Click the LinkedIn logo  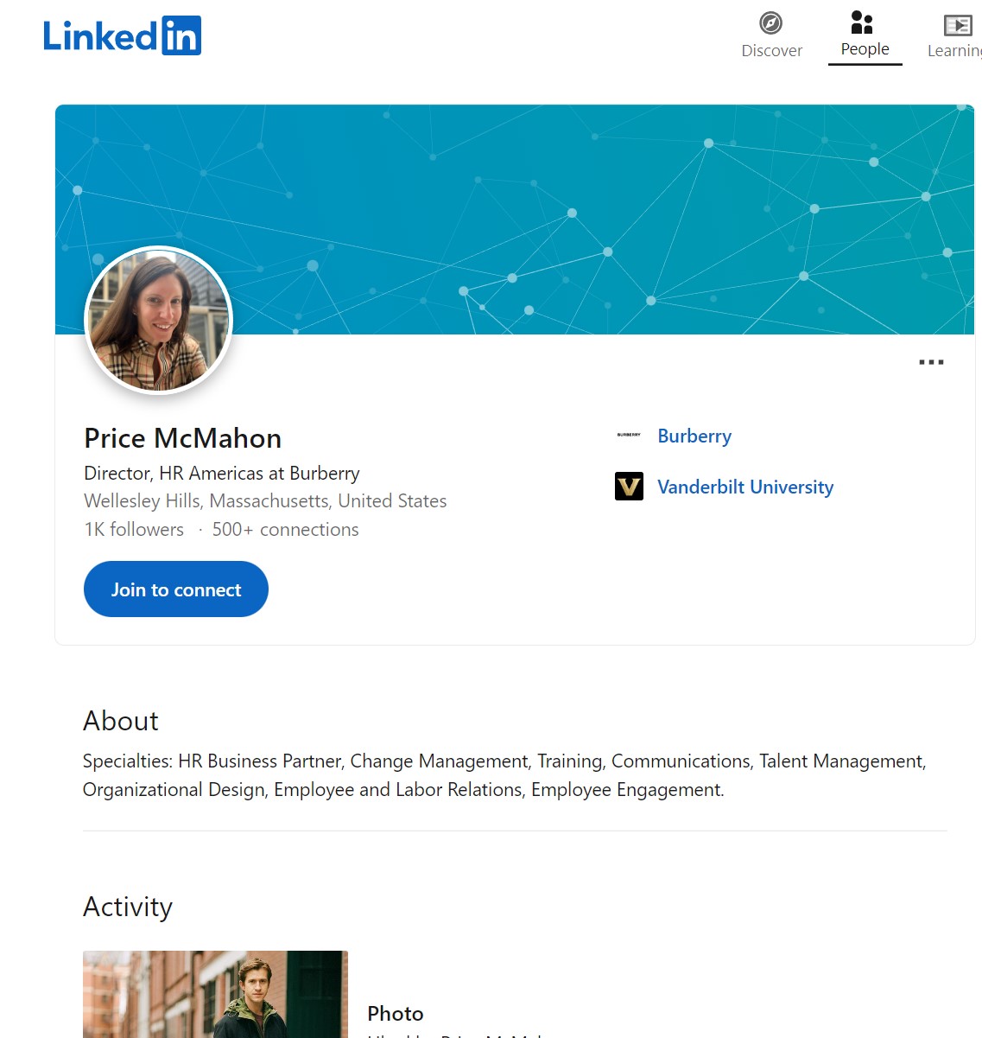[x=122, y=35]
